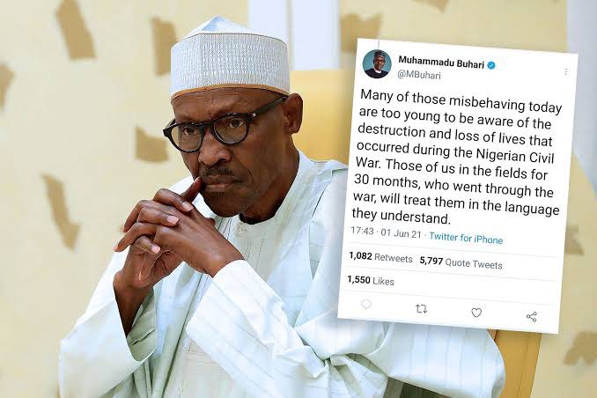Click the Muhammadu Buhari display name
The image size is (597, 398).
click(x=441, y=63)
